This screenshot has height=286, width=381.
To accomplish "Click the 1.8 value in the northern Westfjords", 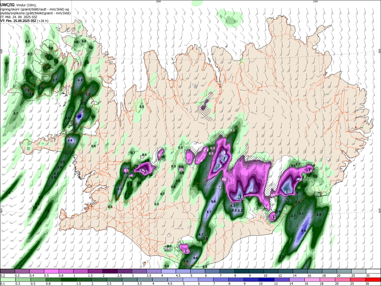I will [x=56, y=61].
